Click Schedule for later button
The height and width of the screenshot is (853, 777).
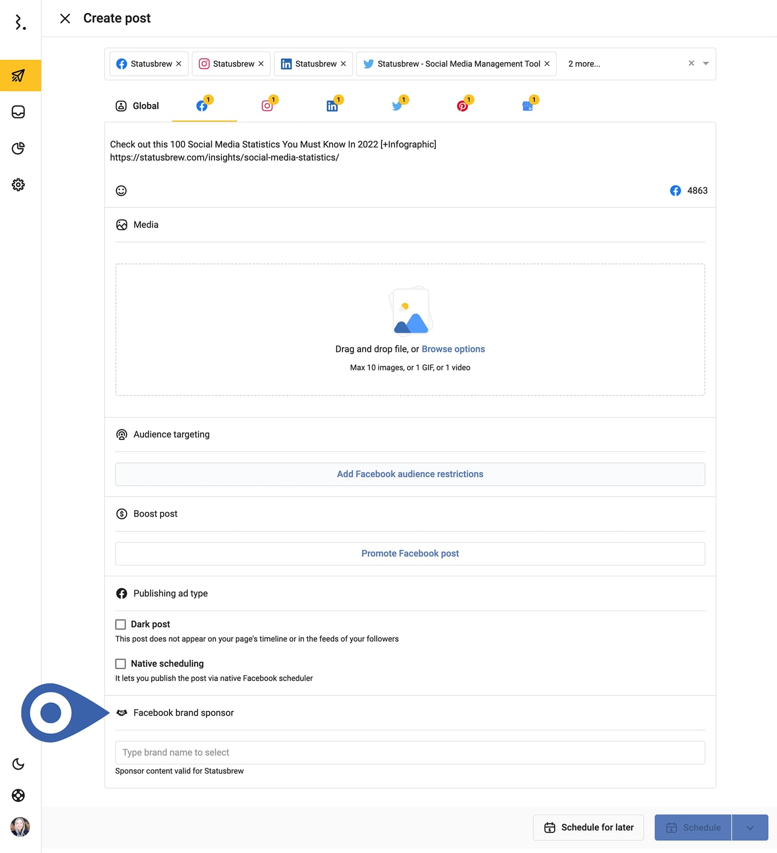(x=588, y=827)
